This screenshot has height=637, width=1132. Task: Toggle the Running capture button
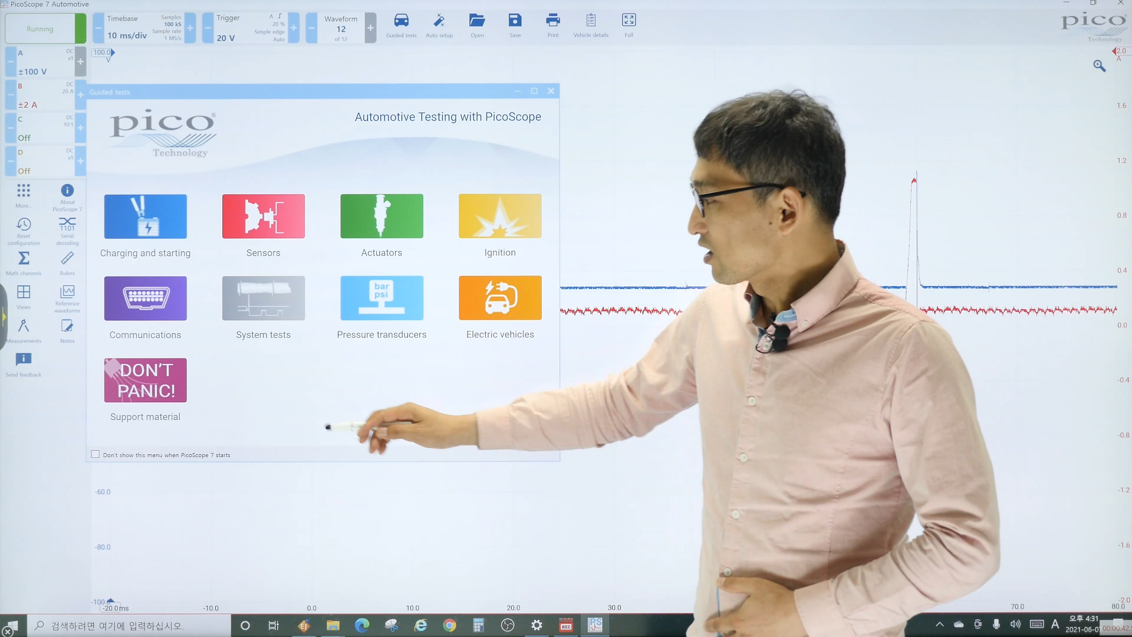pyautogui.click(x=45, y=28)
